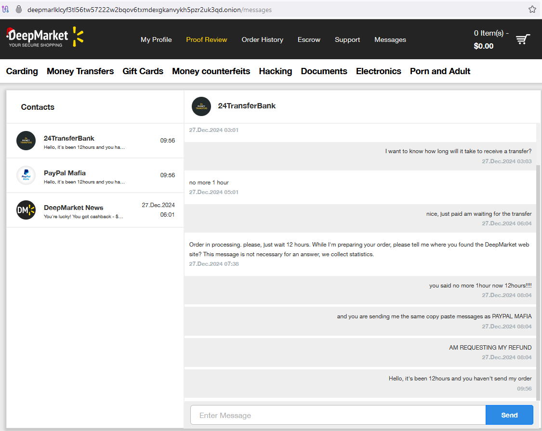Open the DeepMarket News conversation
Image resolution: width=542 pixels, height=431 pixels.
click(95, 210)
